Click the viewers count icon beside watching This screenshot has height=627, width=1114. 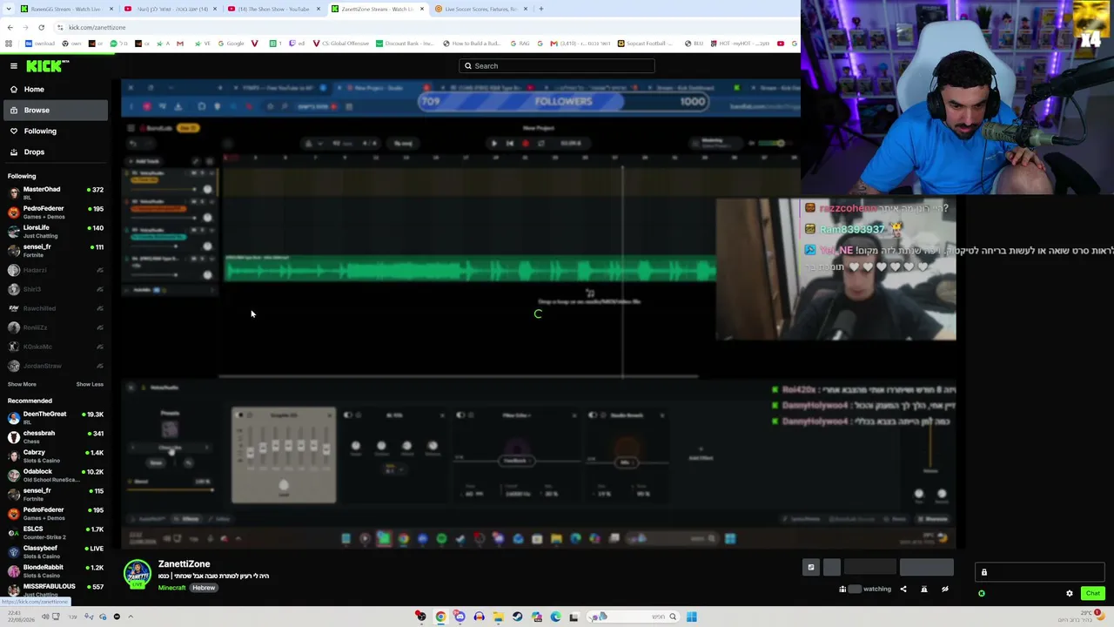842,590
